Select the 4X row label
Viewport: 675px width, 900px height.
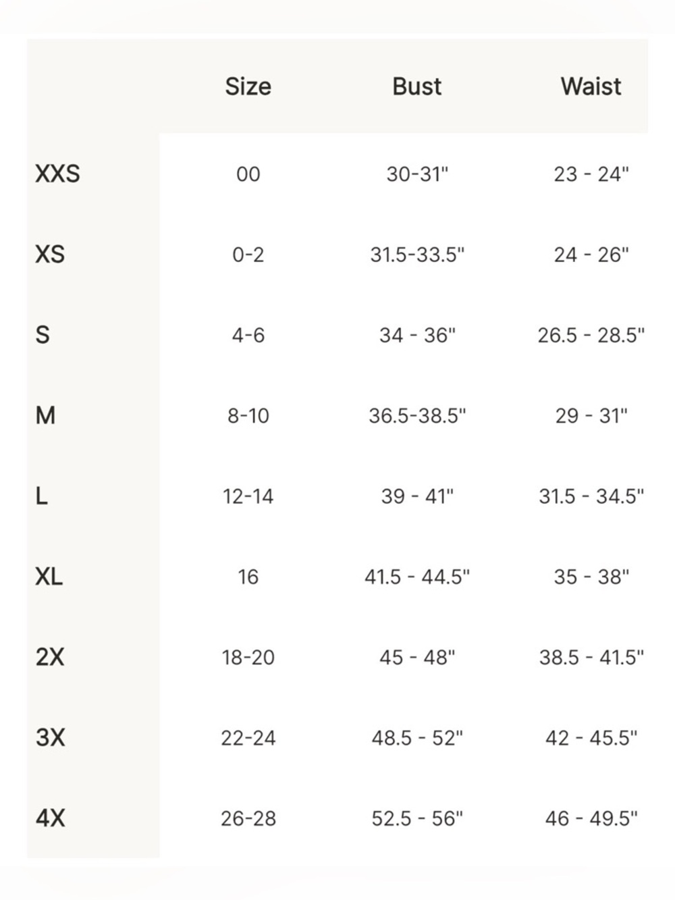50,818
